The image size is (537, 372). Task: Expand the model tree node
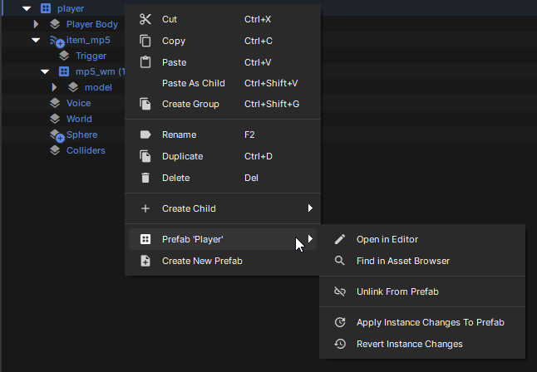point(54,87)
